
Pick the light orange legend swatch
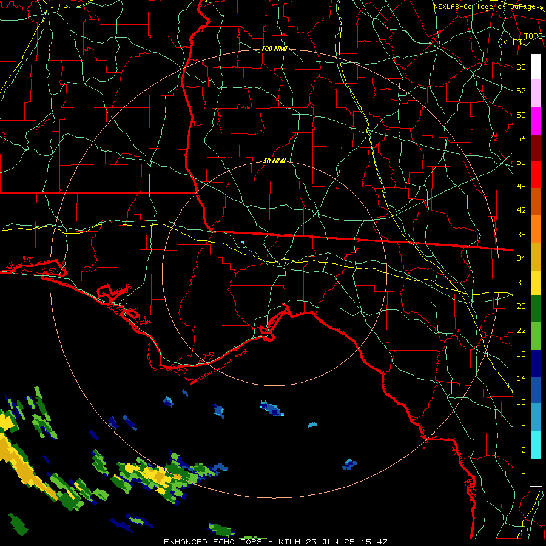pyautogui.click(x=536, y=229)
